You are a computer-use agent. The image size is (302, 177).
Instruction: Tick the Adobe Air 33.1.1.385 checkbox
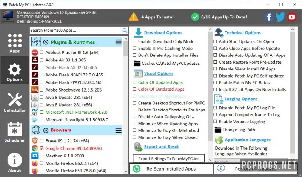click(x=42, y=60)
